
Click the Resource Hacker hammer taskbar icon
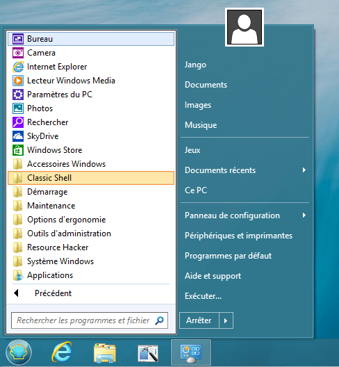[x=148, y=353]
